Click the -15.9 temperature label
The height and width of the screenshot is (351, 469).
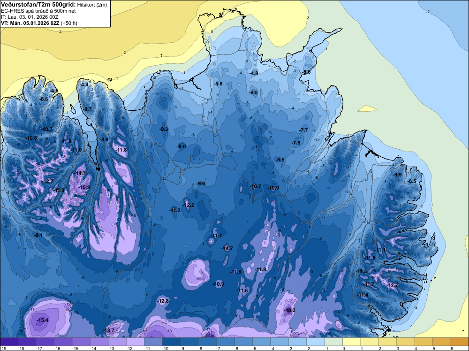(x=84, y=187)
